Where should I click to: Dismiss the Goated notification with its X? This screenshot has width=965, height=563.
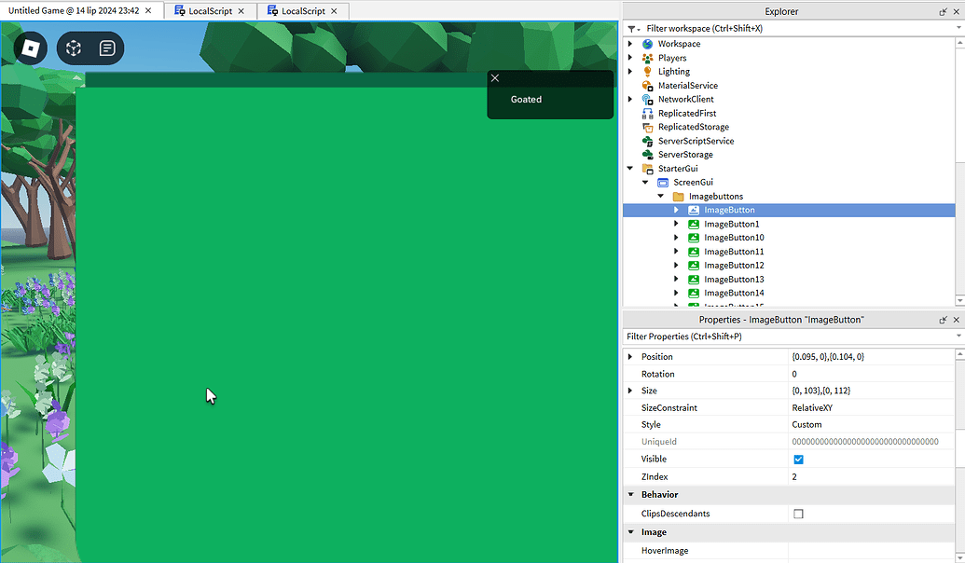(x=494, y=77)
